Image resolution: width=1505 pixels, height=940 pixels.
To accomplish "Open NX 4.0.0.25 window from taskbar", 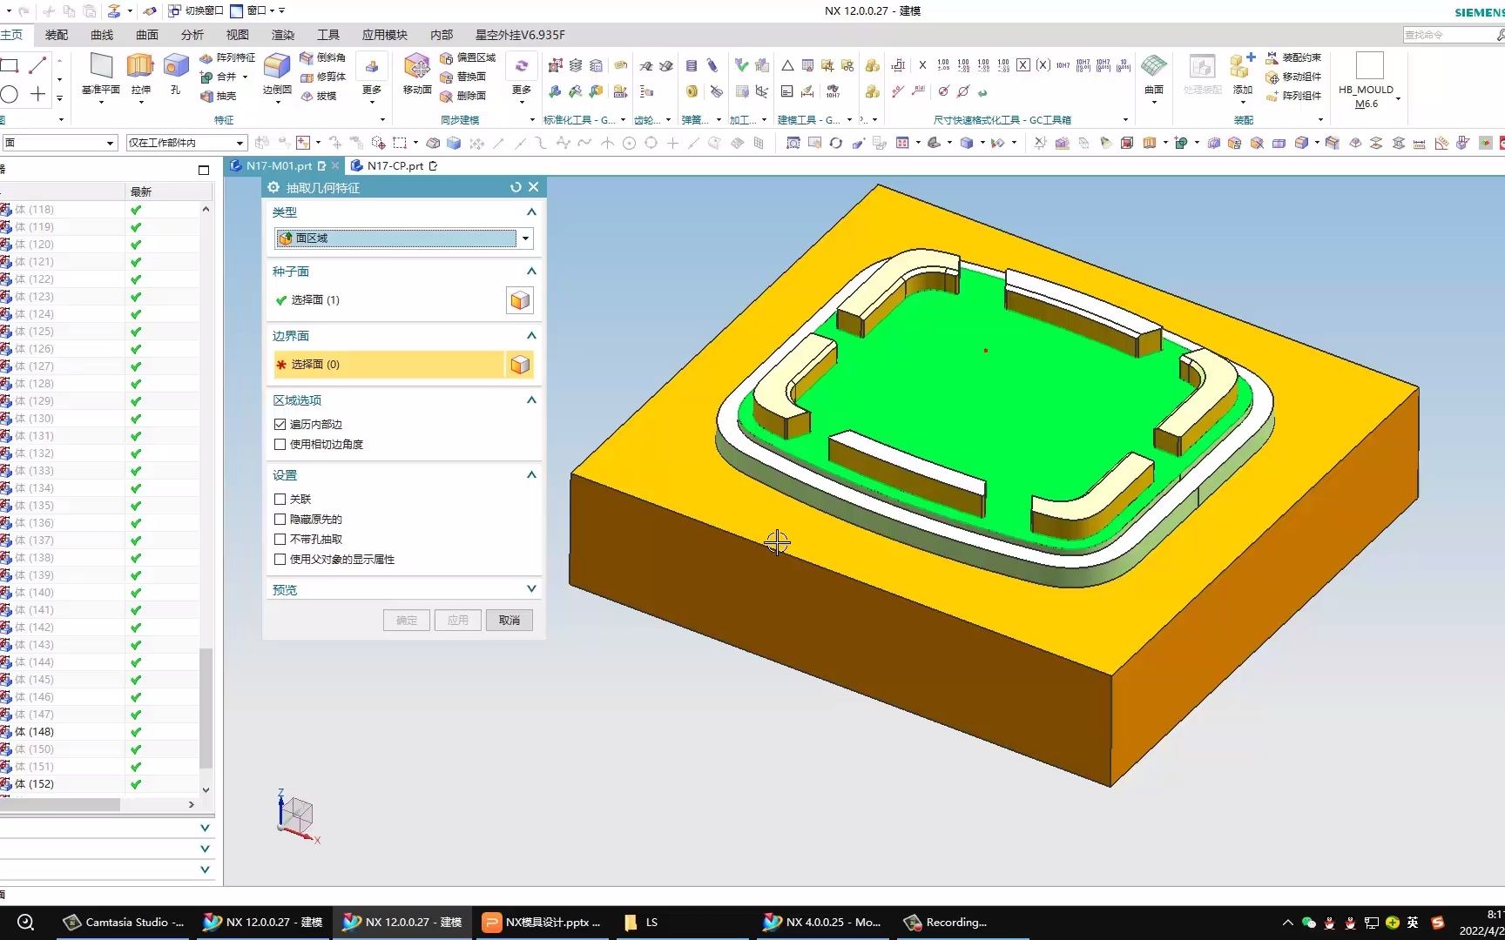I will tap(821, 923).
